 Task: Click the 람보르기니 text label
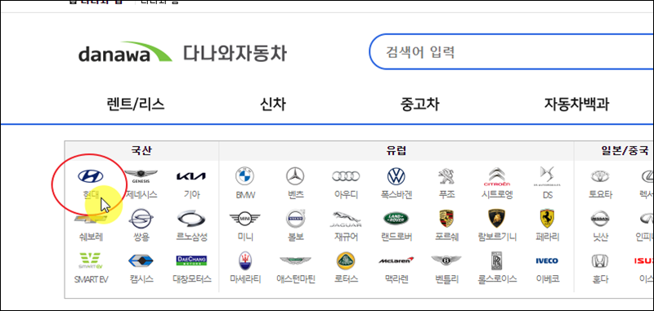pos(497,237)
